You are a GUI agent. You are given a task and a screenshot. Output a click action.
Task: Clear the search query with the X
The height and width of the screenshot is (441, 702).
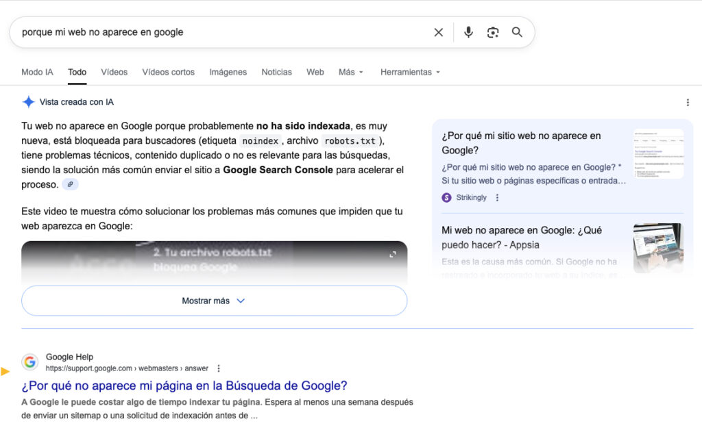[438, 32]
